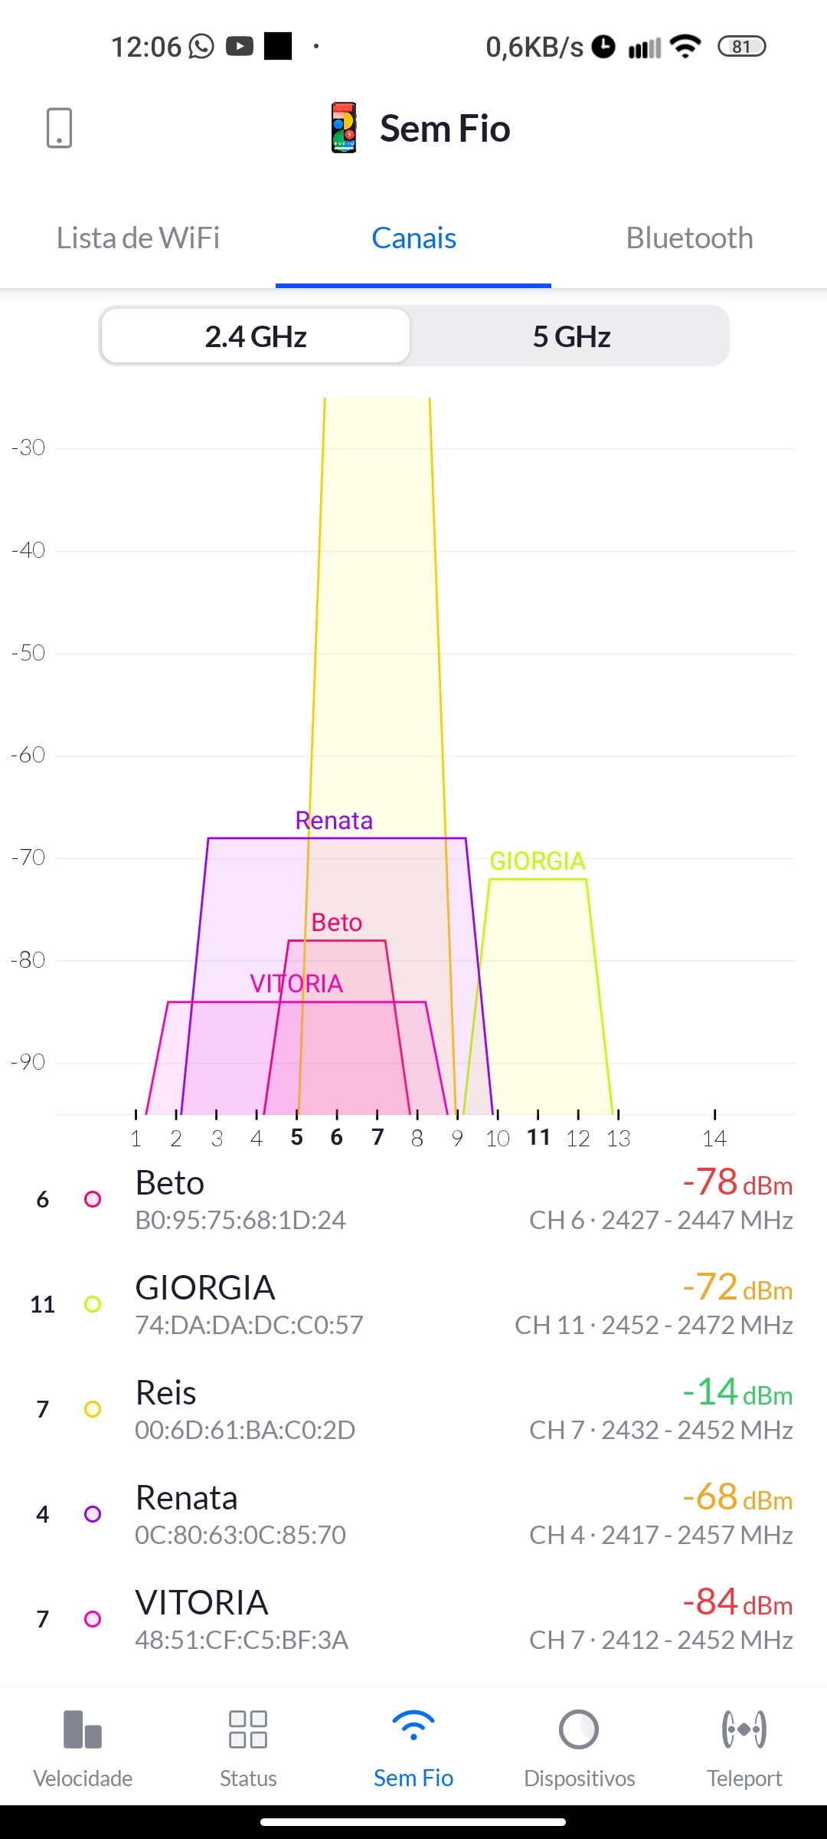The image size is (827, 1839).
Task: Tap the yellow color dot beside Reis
Action: pyautogui.click(x=93, y=1409)
